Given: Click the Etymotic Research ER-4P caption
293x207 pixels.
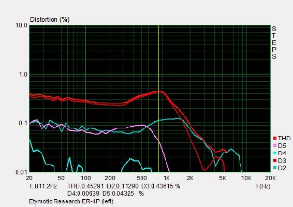Looking at the screenshot, I should (x=71, y=201).
